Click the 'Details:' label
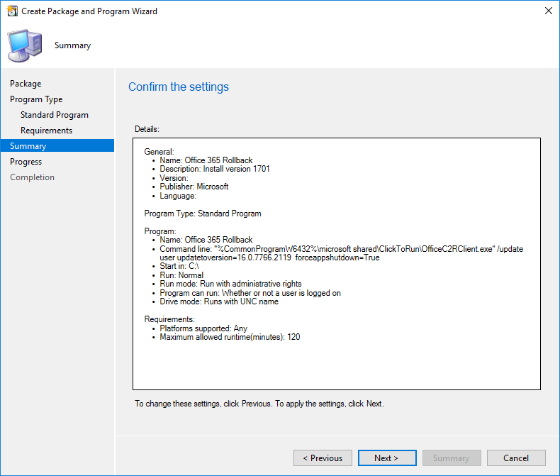The height and width of the screenshot is (476, 560). (147, 129)
